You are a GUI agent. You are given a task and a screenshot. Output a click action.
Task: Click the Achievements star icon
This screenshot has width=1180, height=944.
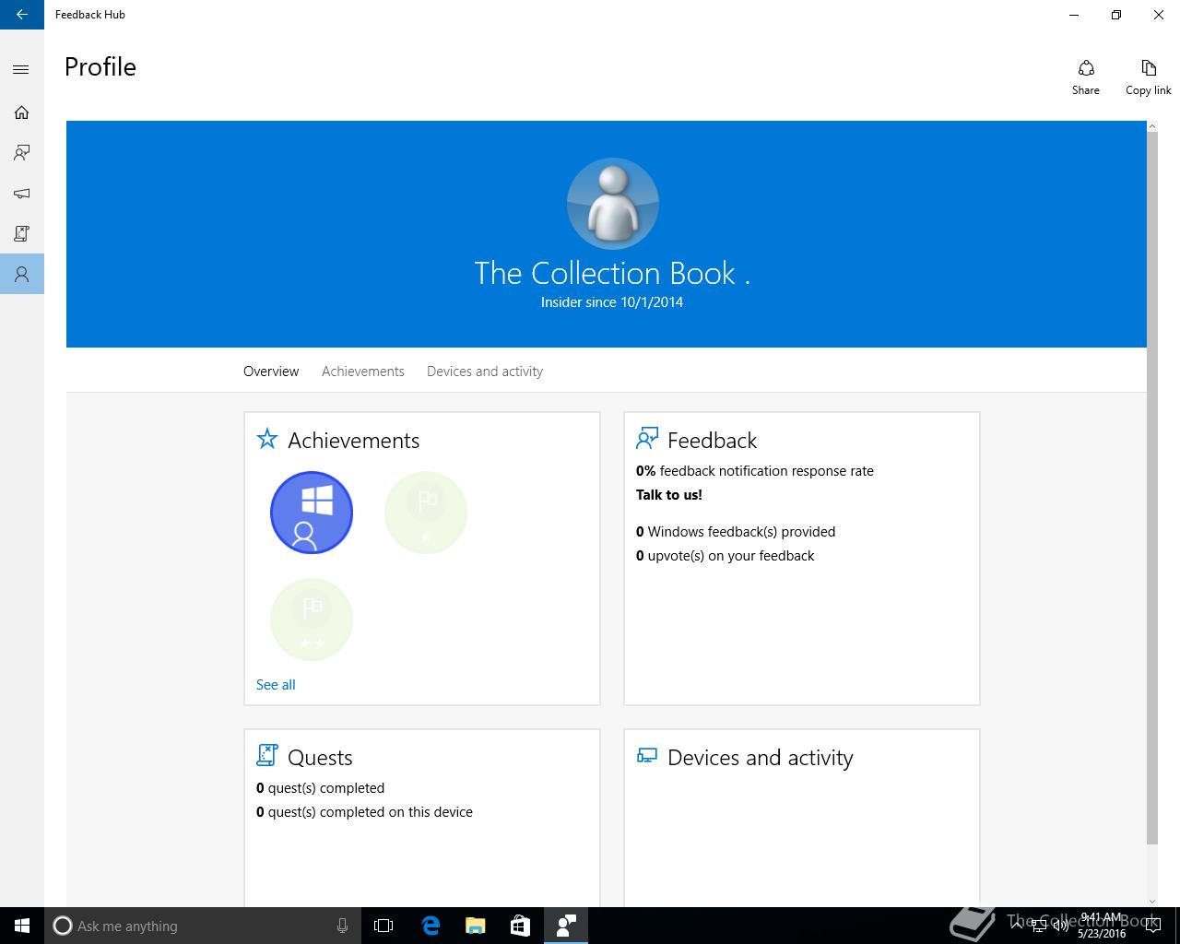click(267, 439)
